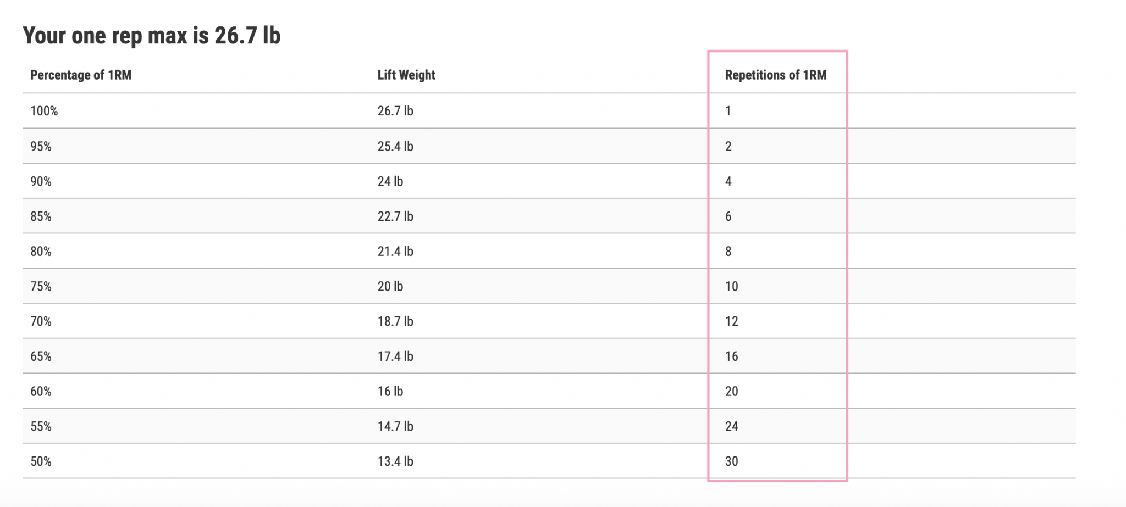Image resolution: width=1126 pixels, height=507 pixels.
Task: Select the 85% percentage cell
Action: (41, 216)
